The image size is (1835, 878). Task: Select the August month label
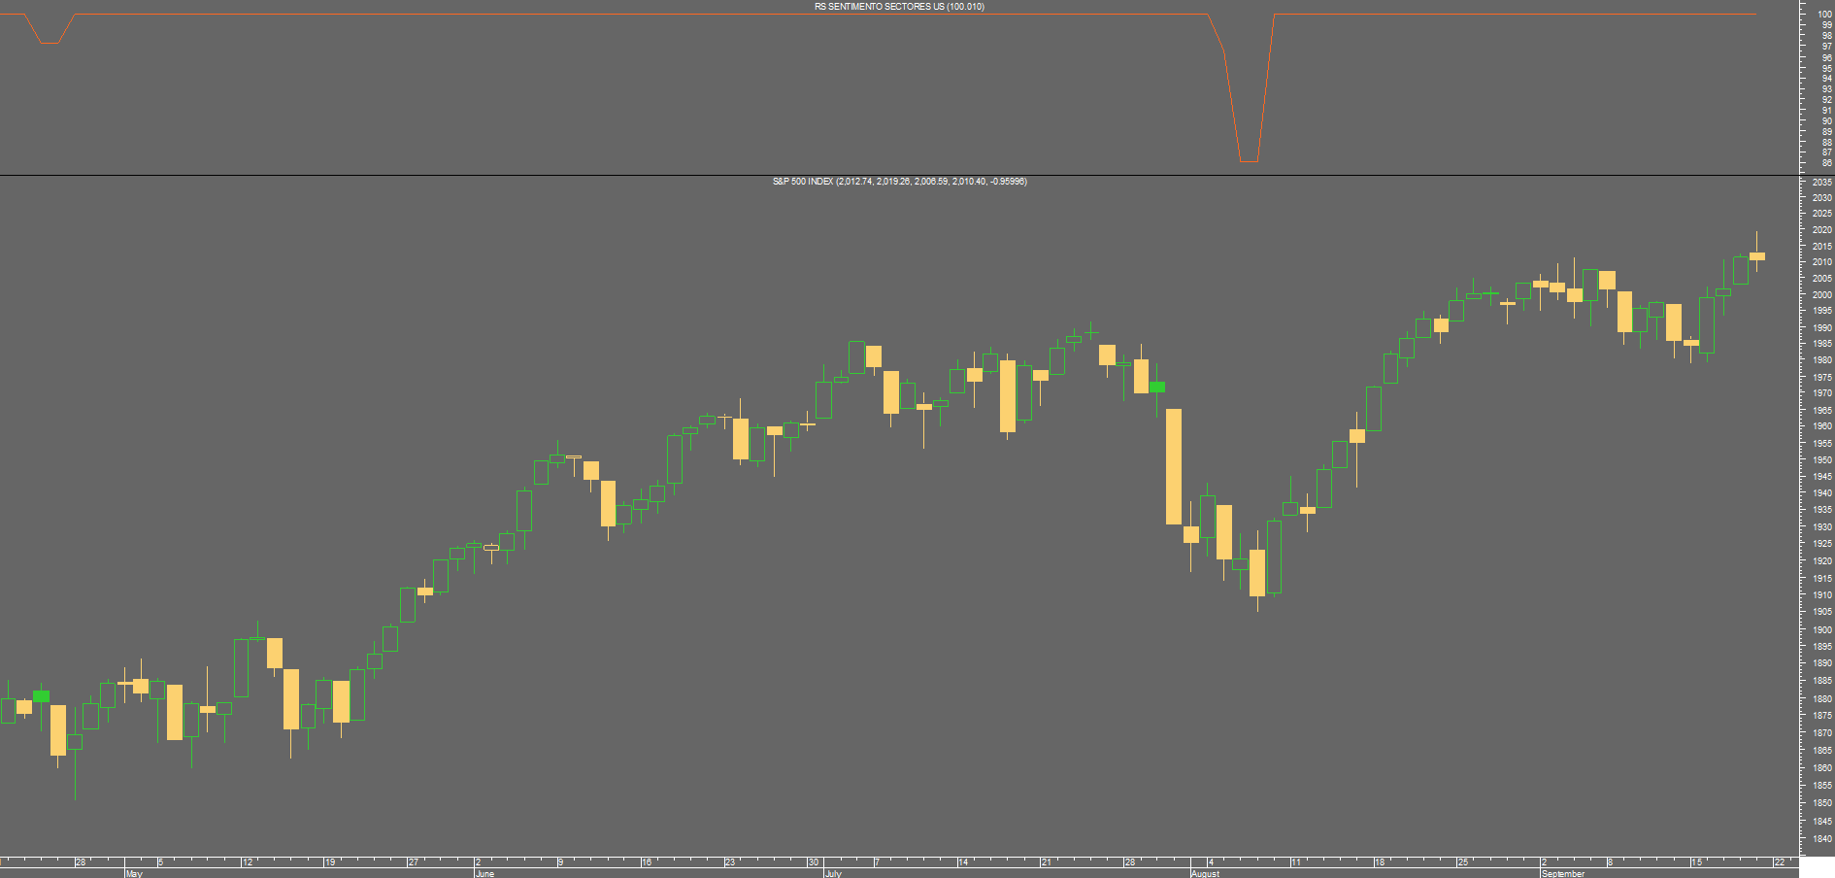click(1205, 874)
